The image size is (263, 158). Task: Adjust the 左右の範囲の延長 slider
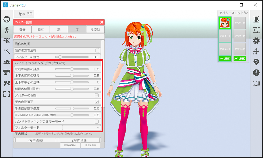(x=72, y=69)
